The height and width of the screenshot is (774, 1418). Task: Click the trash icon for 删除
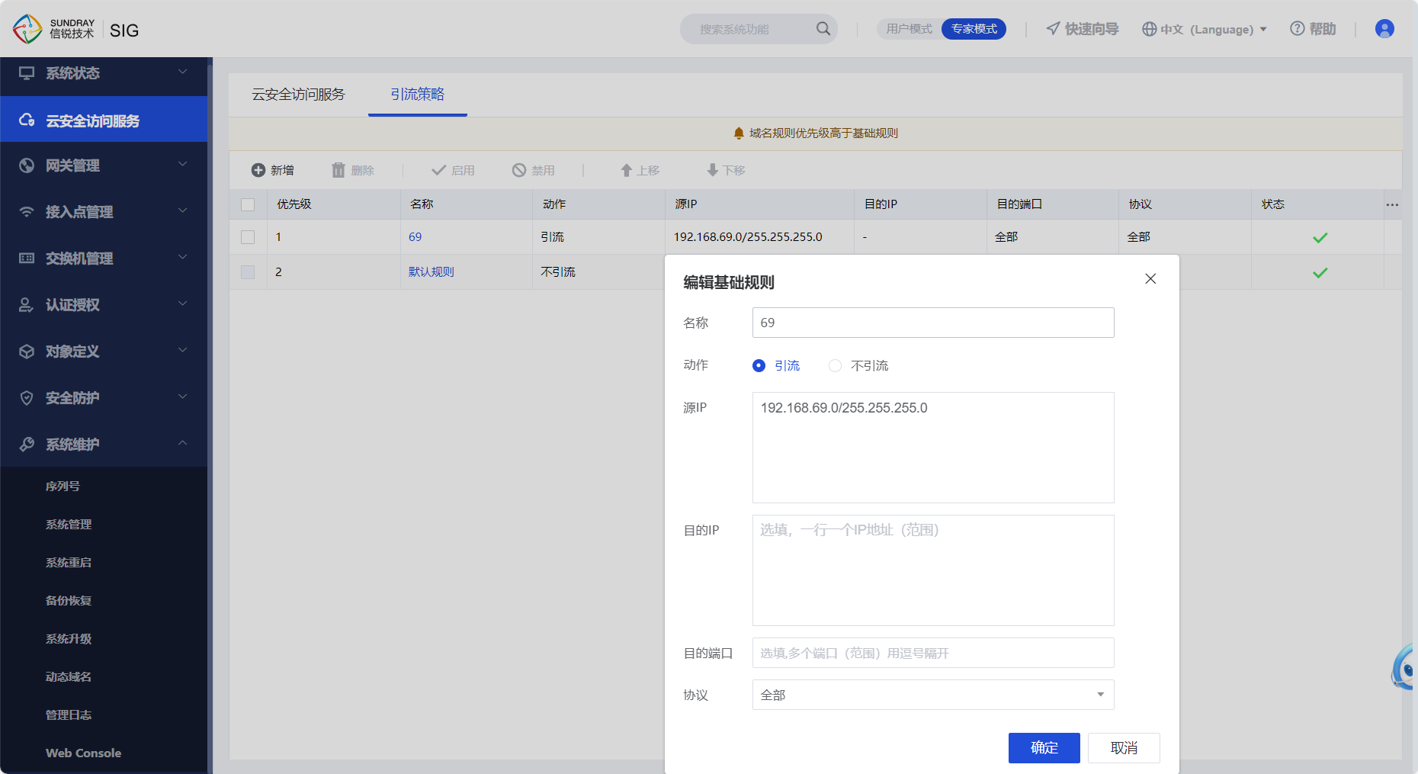click(x=338, y=170)
